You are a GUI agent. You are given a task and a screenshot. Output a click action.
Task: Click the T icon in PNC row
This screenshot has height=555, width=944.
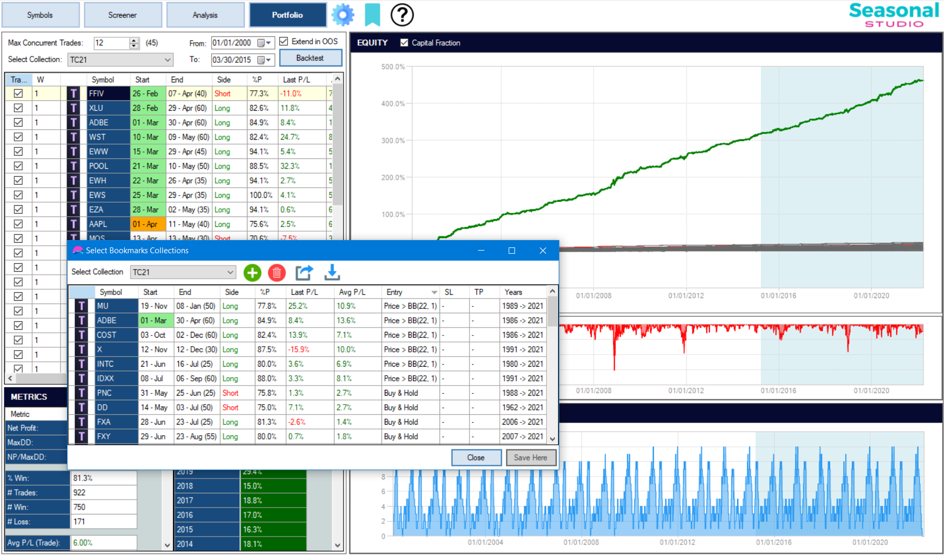[x=82, y=393]
